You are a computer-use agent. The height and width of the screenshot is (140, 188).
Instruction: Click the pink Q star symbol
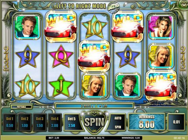tap(61, 56)
